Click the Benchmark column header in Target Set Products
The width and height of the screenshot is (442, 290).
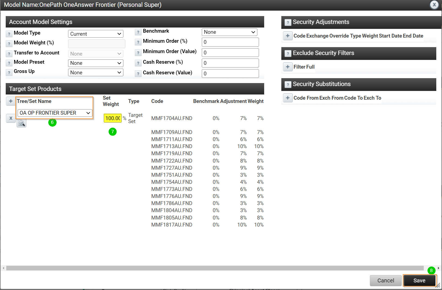click(206, 101)
